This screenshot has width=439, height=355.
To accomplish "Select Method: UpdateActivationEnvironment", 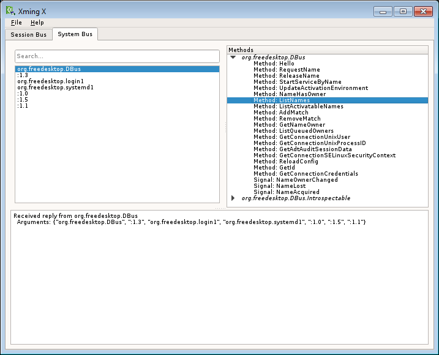I will tap(311, 88).
